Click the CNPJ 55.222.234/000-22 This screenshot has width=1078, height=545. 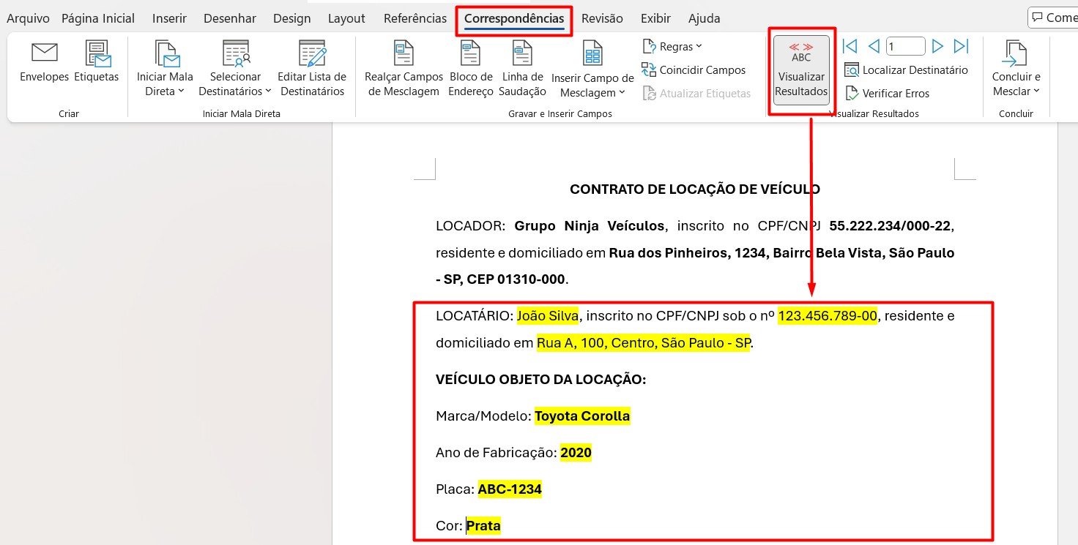[x=891, y=226]
